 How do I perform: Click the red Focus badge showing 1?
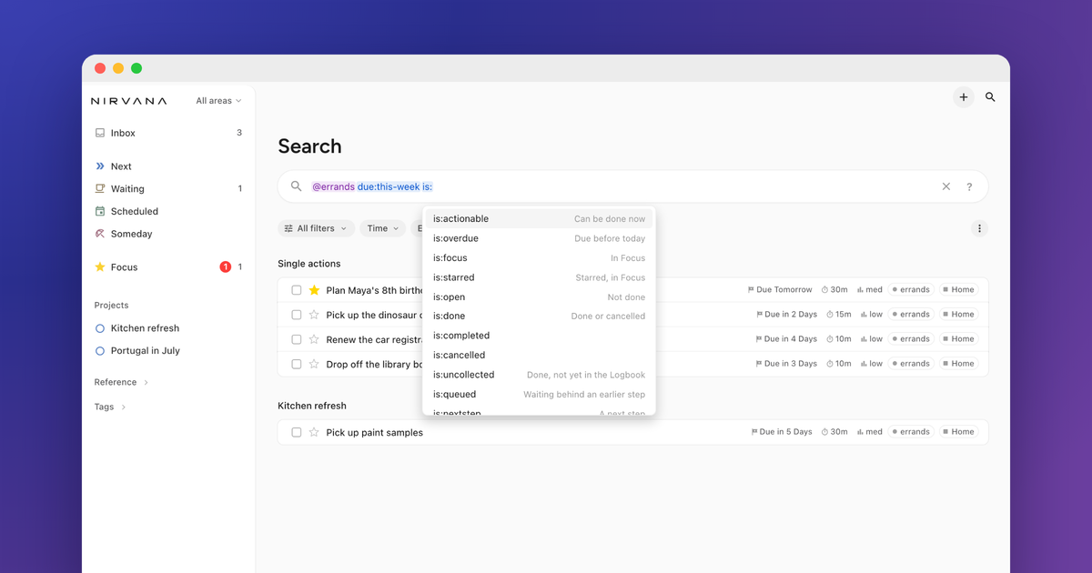click(x=225, y=267)
